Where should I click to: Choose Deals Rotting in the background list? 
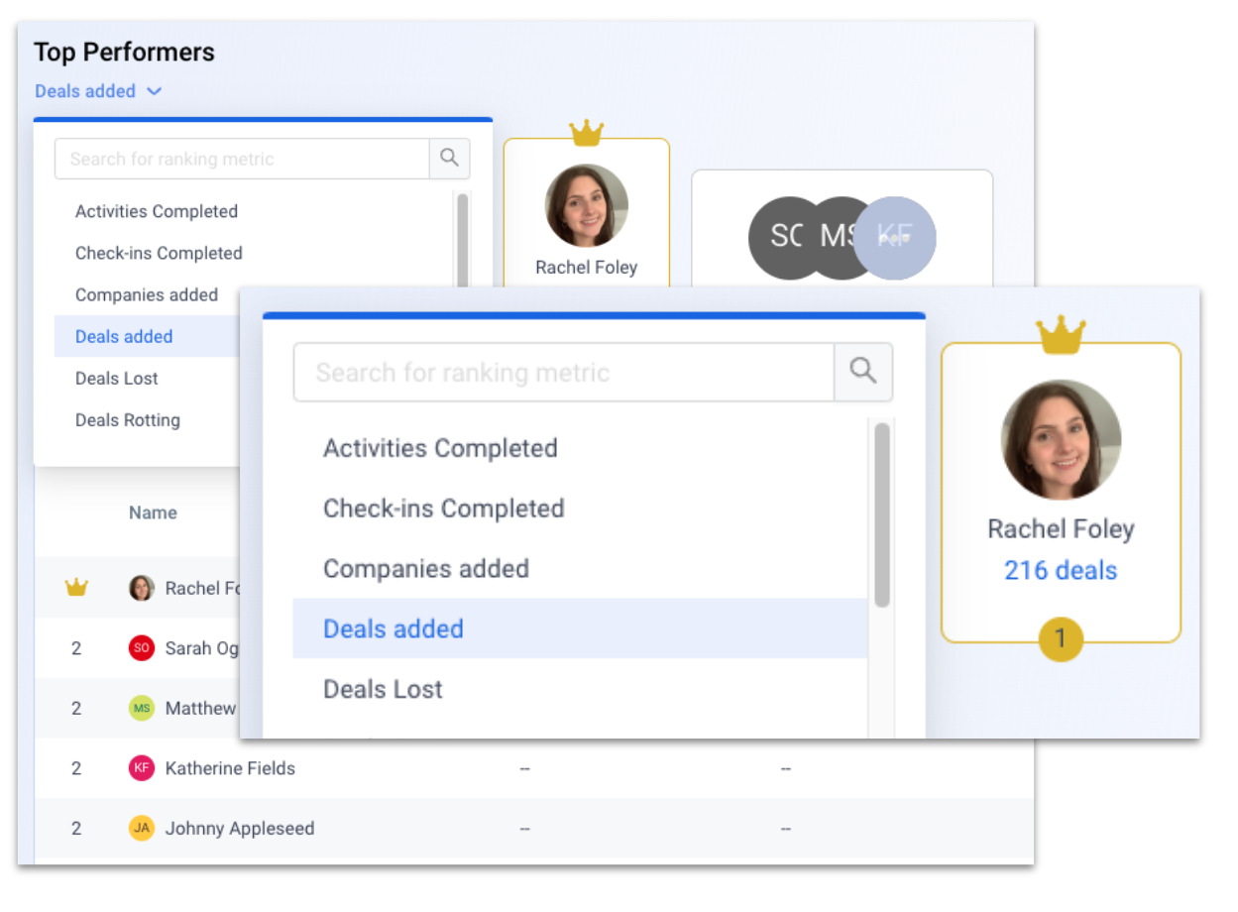click(x=127, y=419)
